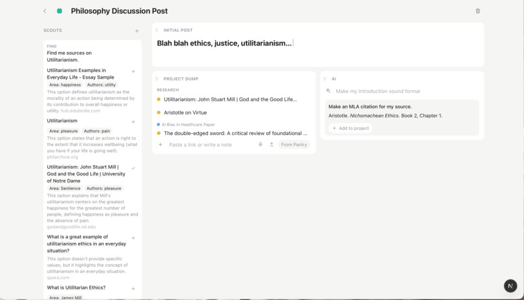Click the upload icon in Project Dump

(271, 145)
